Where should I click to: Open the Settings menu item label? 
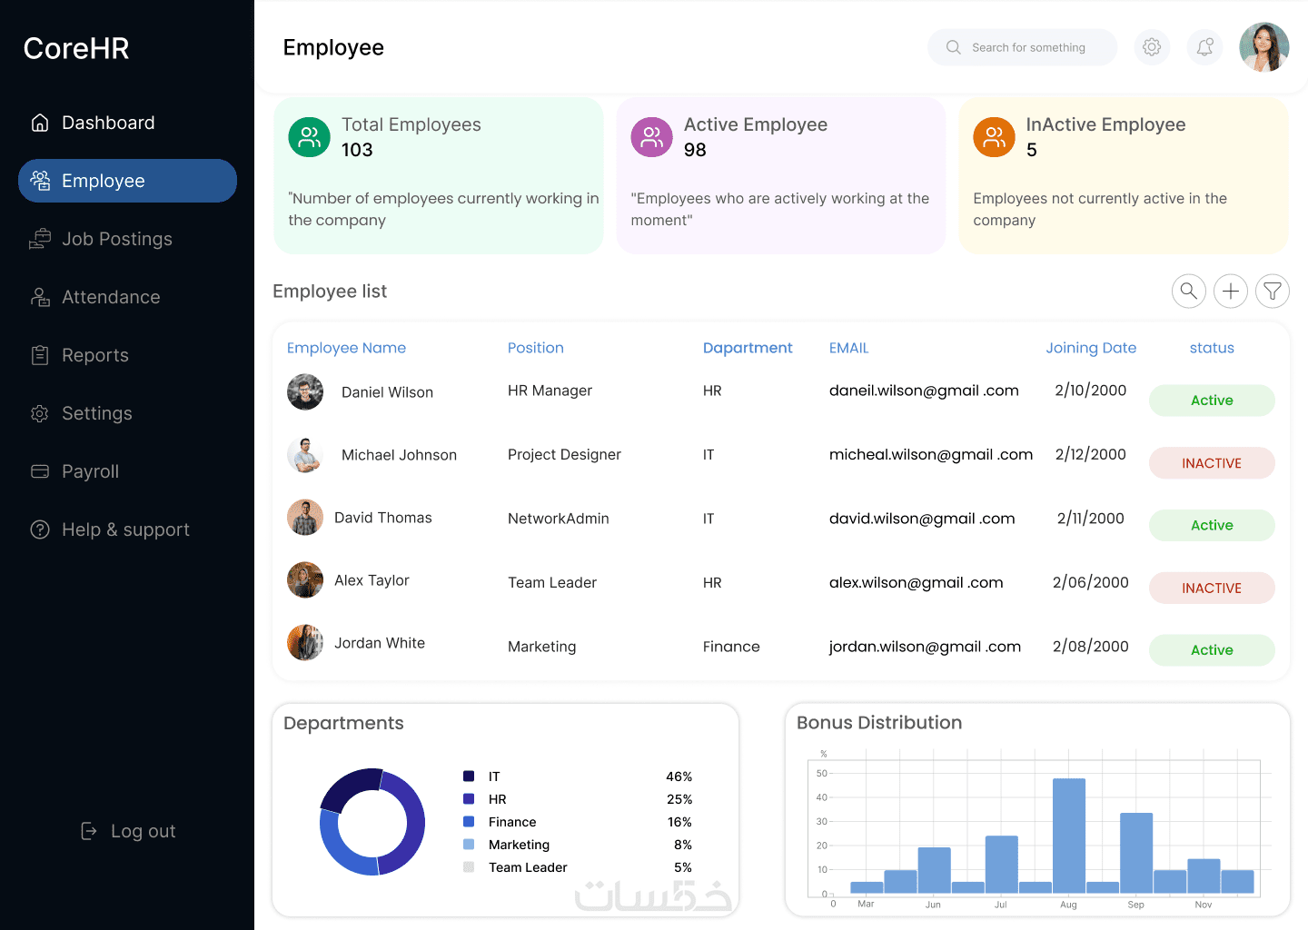(x=97, y=413)
